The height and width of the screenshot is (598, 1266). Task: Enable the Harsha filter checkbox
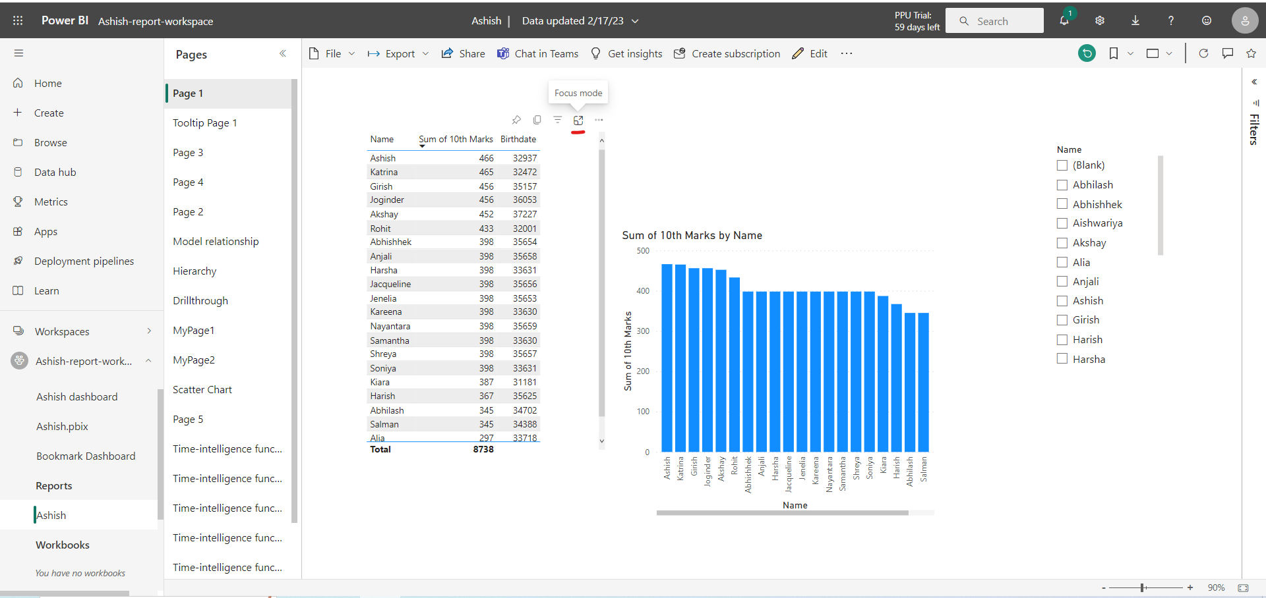coord(1062,358)
